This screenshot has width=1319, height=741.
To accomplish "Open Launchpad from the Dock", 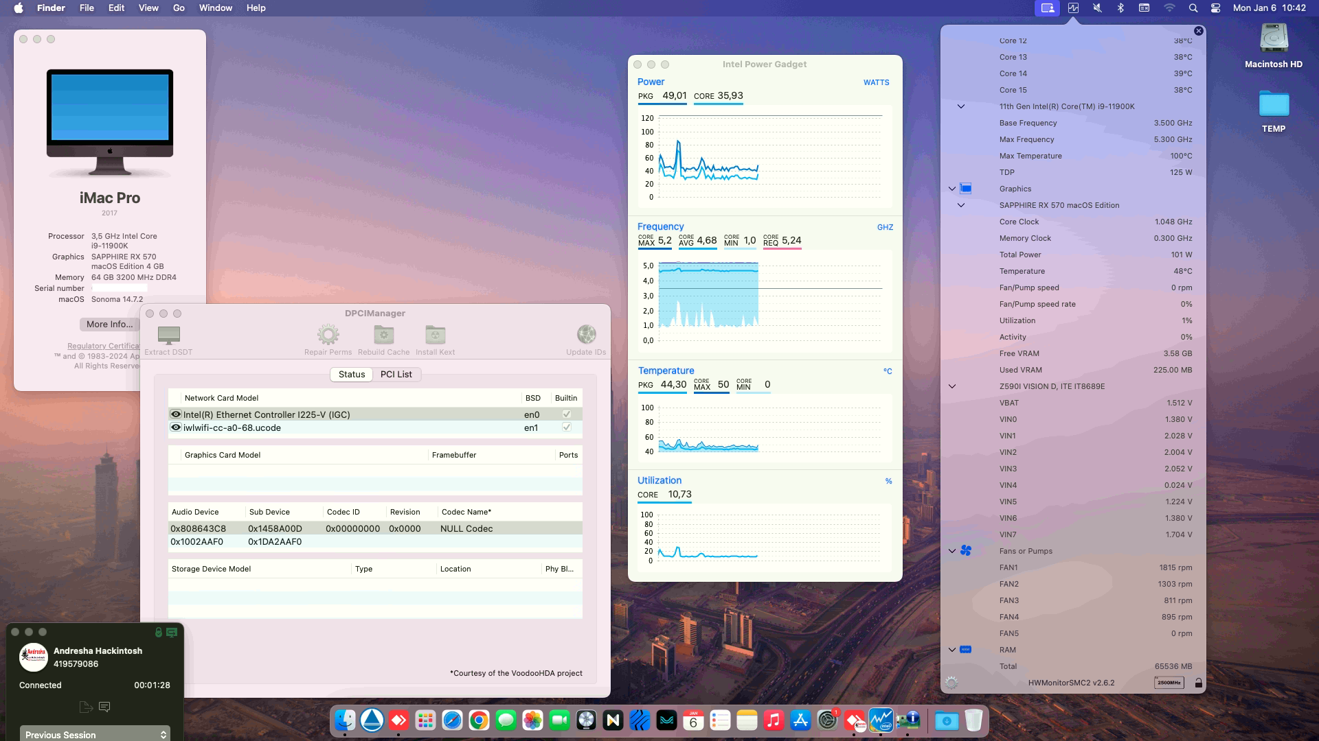I will (x=425, y=720).
